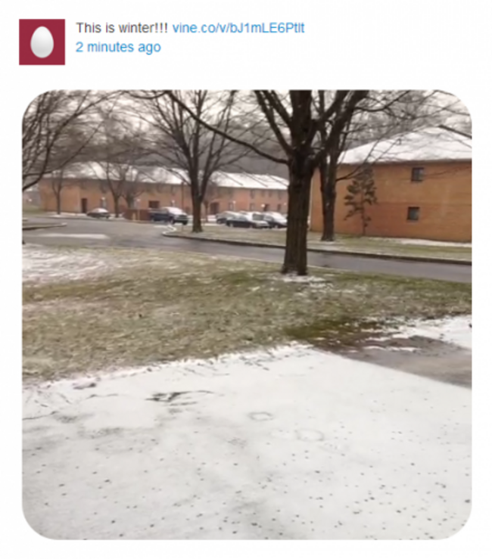Viewport: 492px width, 559px height.
Task: Click the lower window on the right building
Action: point(413,213)
